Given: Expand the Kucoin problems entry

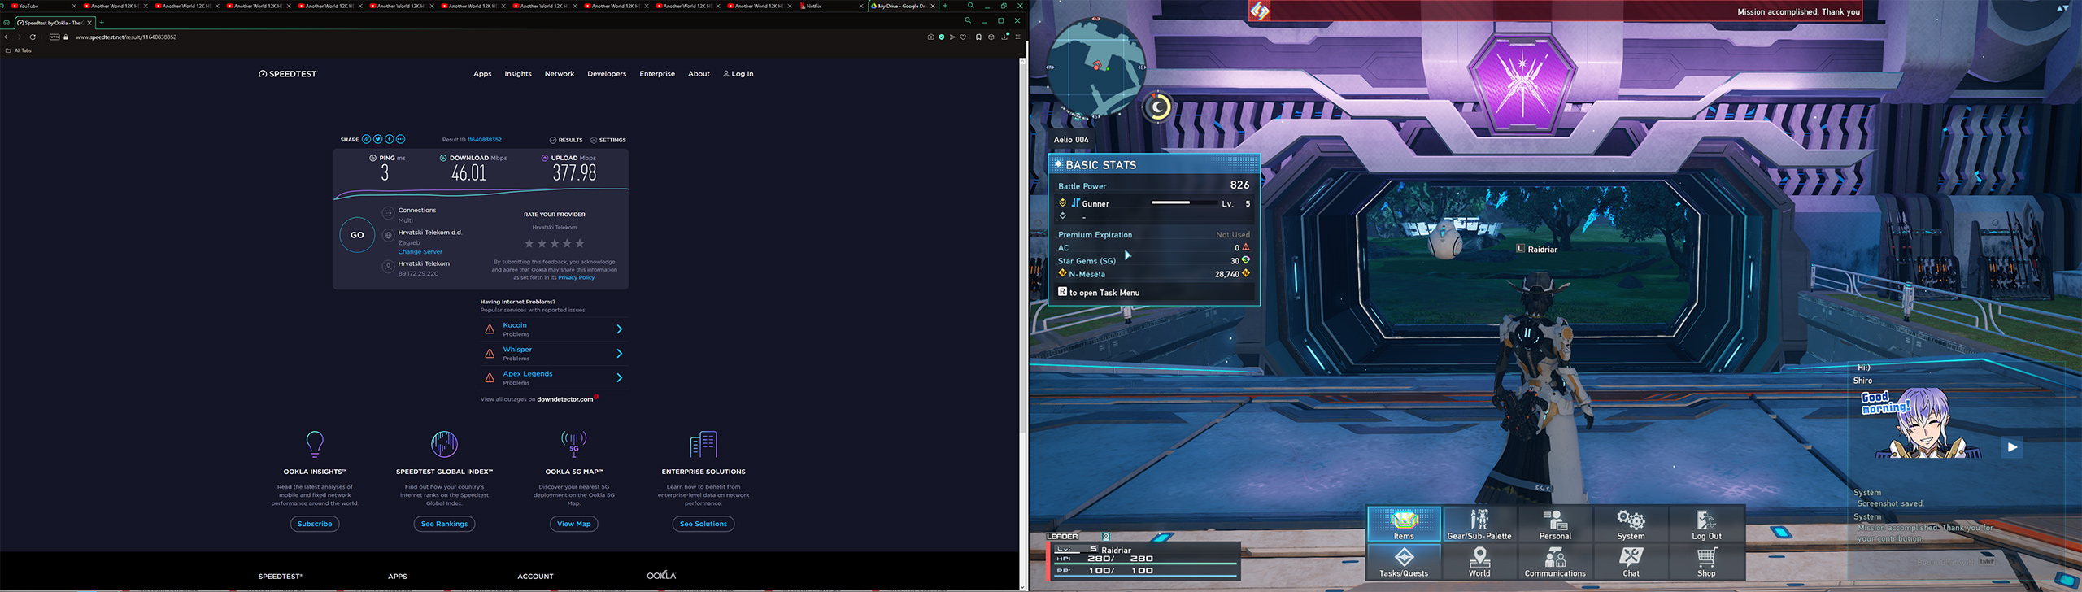Looking at the screenshot, I should [x=554, y=329].
